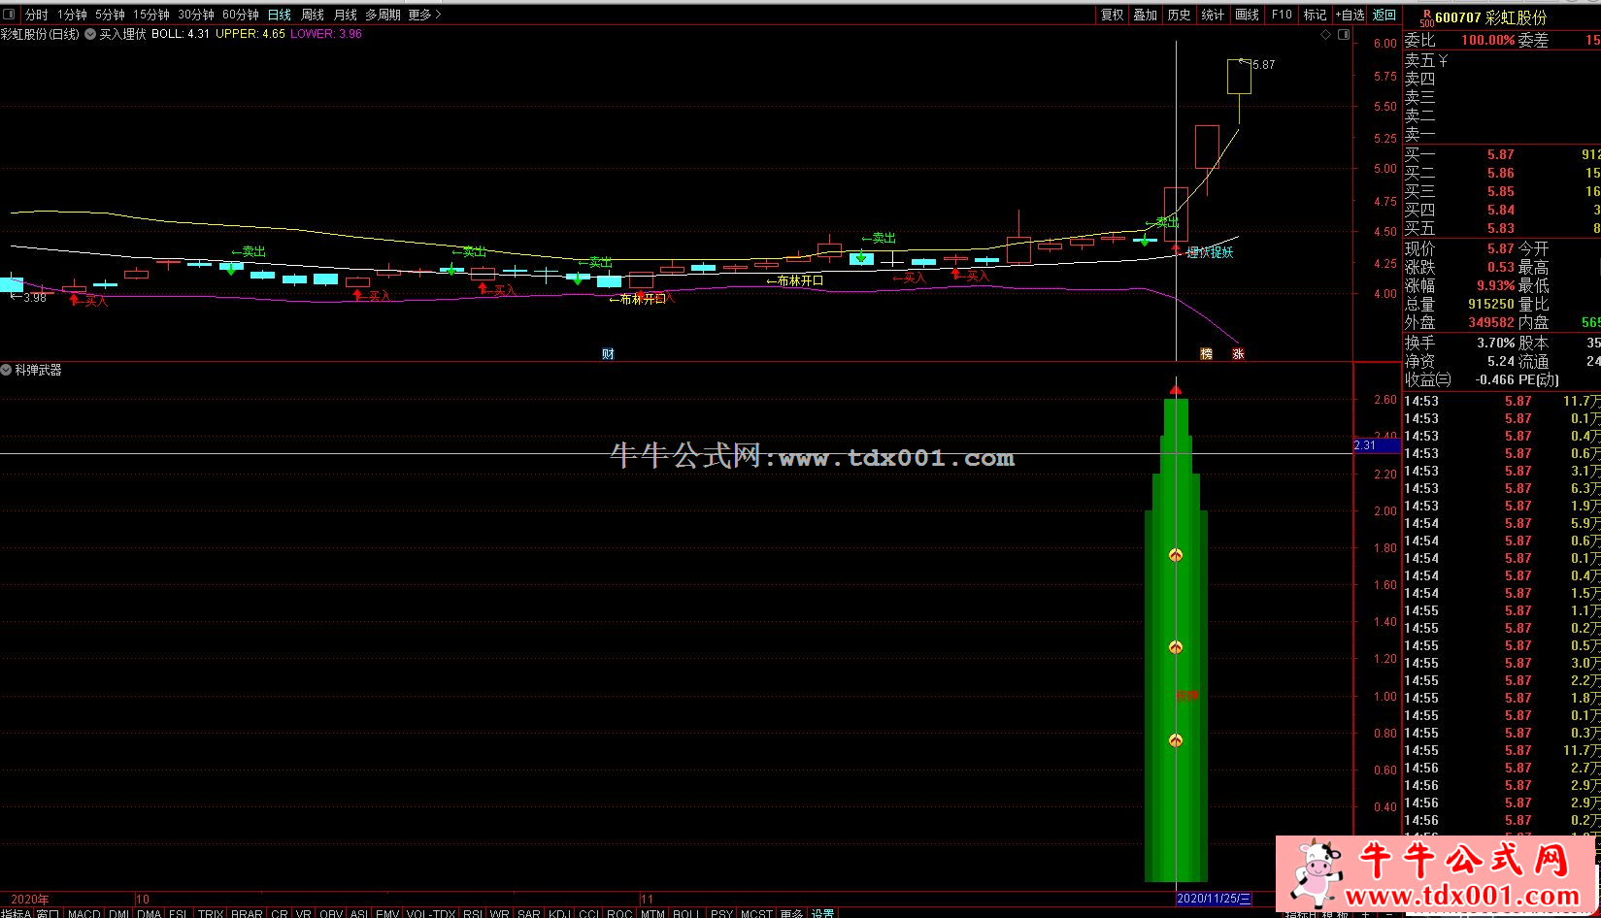1601x918 pixels.
Task: Toggle the panel layout icon at top-left
Action: pyautogui.click(x=10, y=15)
